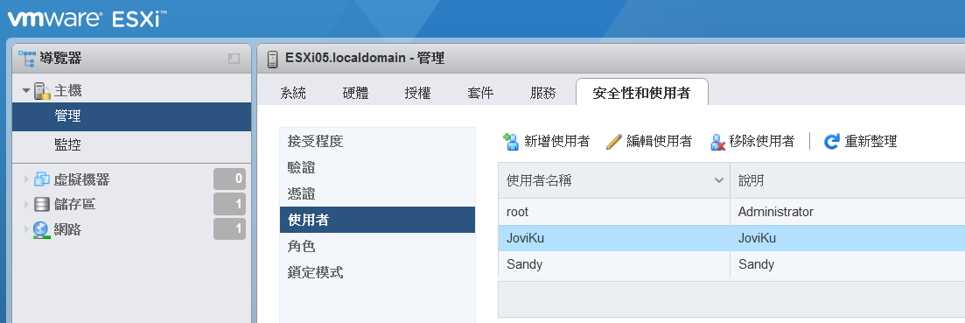Click the 新增使用者 button
965x323 pixels.
point(547,142)
